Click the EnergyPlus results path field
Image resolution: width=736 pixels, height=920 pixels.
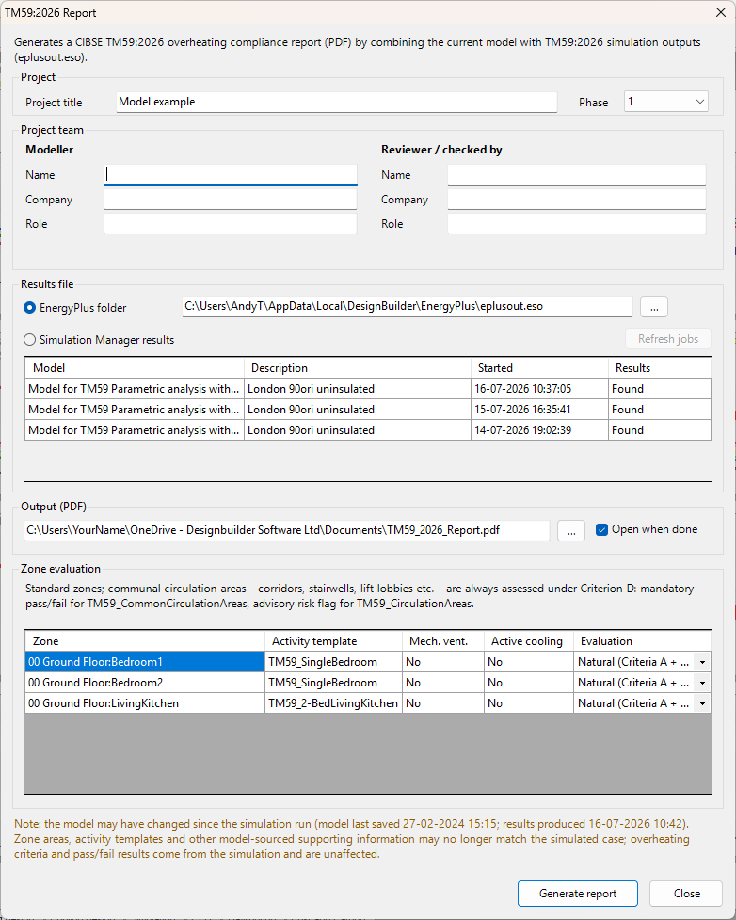(407, 306)
